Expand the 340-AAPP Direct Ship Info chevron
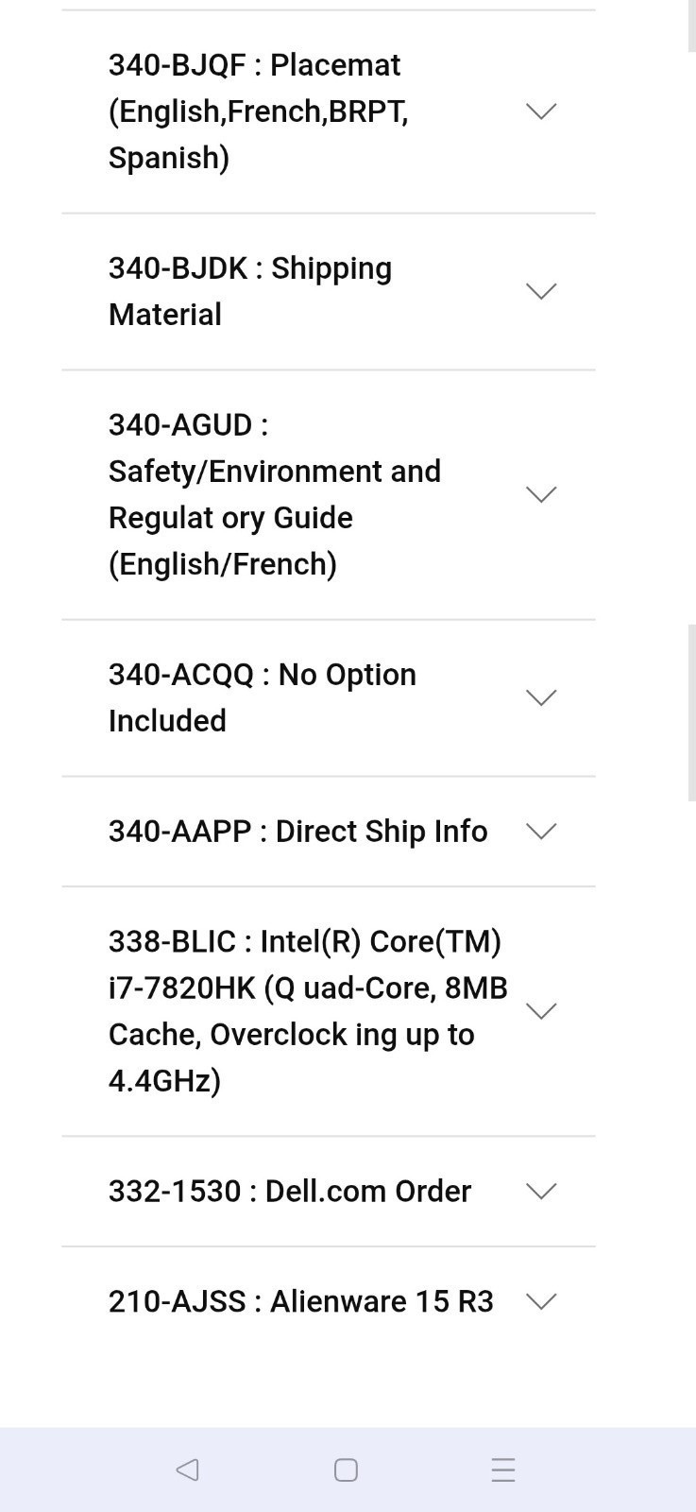The height and width of the screenshot is (1512, 696). (540, 832)
